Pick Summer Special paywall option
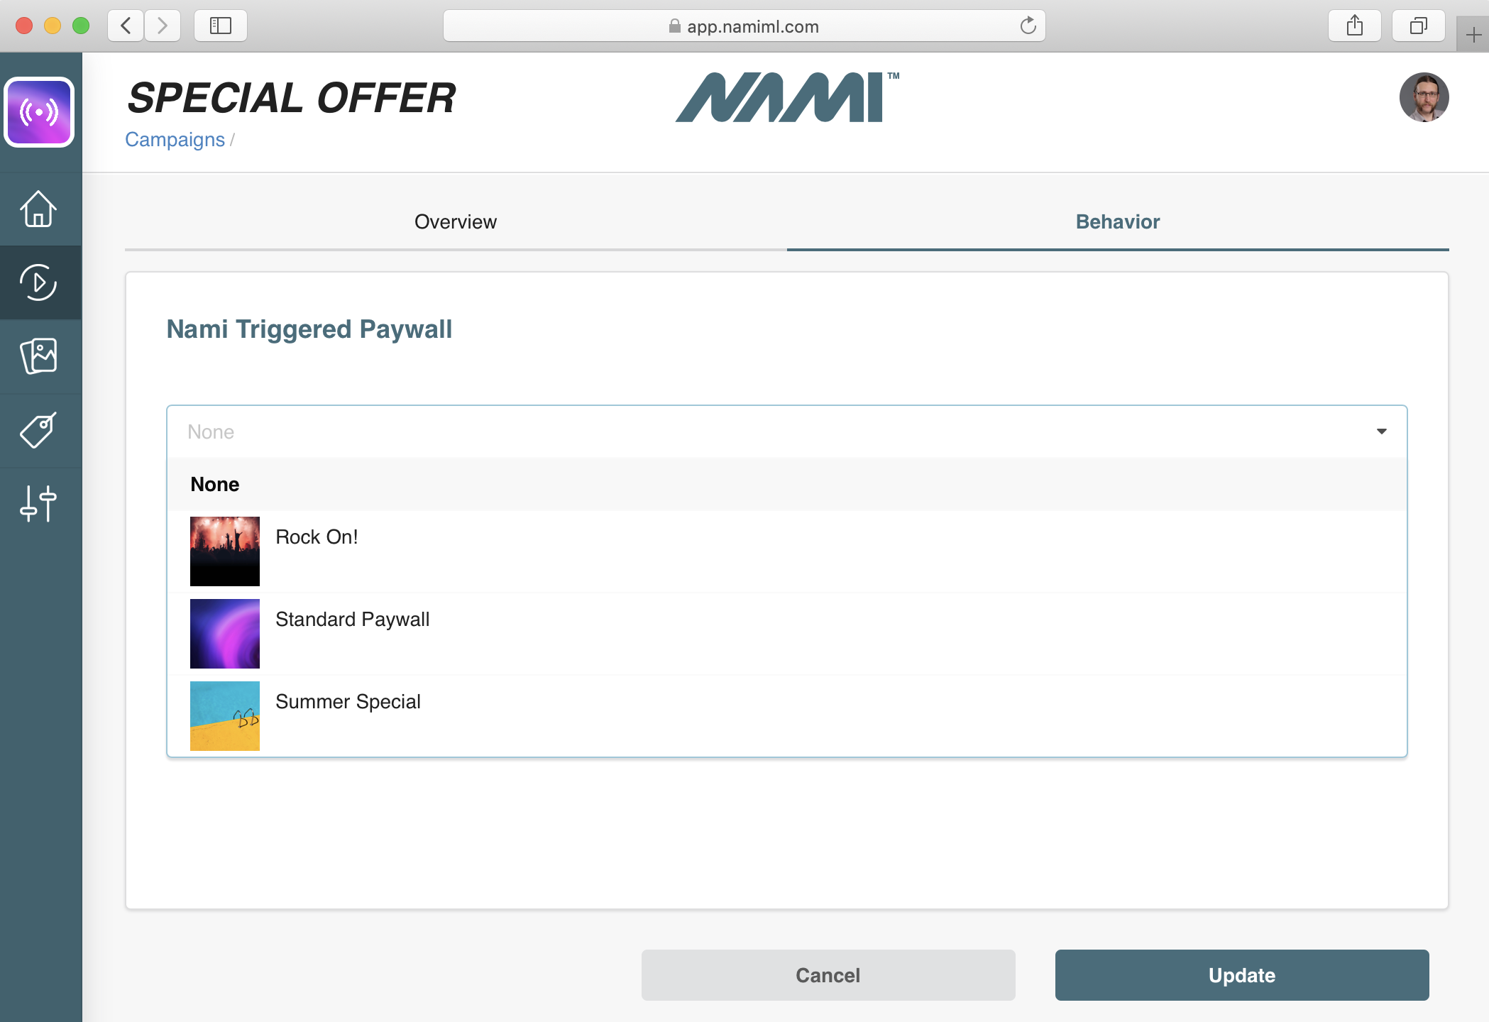 pos(348,702)
